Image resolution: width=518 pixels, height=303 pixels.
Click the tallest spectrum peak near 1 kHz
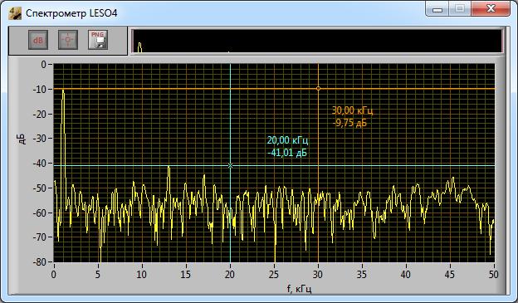[x=63, y=92]
